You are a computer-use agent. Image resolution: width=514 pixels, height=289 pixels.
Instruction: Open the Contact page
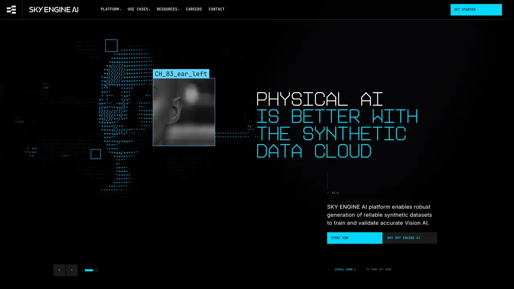click(217, 9)
